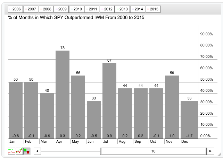Toggle the 2015 year series
Viewport: 223px width, 158px height.
[153, 9]
